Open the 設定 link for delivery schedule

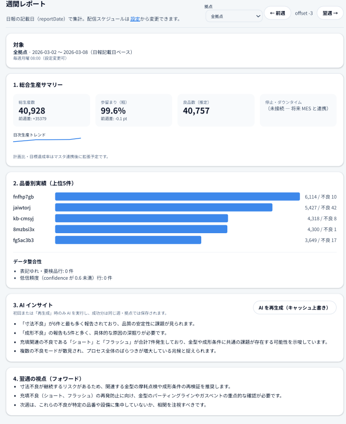pyautogui.click(x=134, y=19)
